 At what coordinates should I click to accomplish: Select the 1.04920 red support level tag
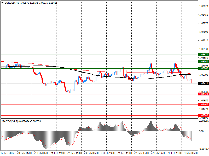tap(204, 94)
